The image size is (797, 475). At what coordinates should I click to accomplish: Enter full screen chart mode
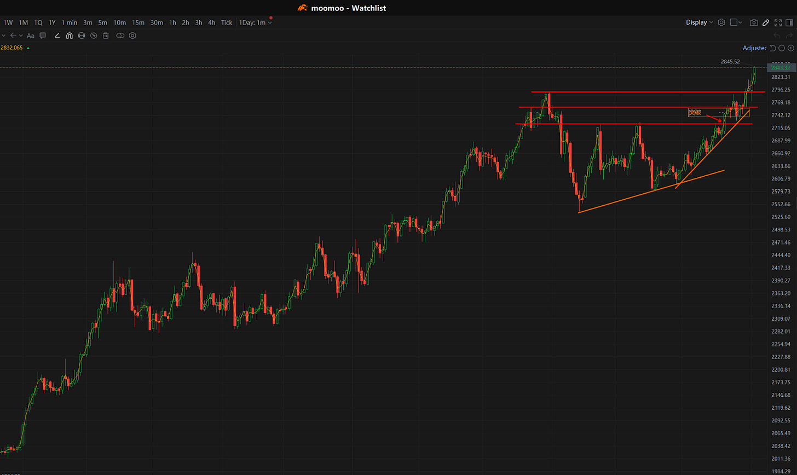coord(778,22)
